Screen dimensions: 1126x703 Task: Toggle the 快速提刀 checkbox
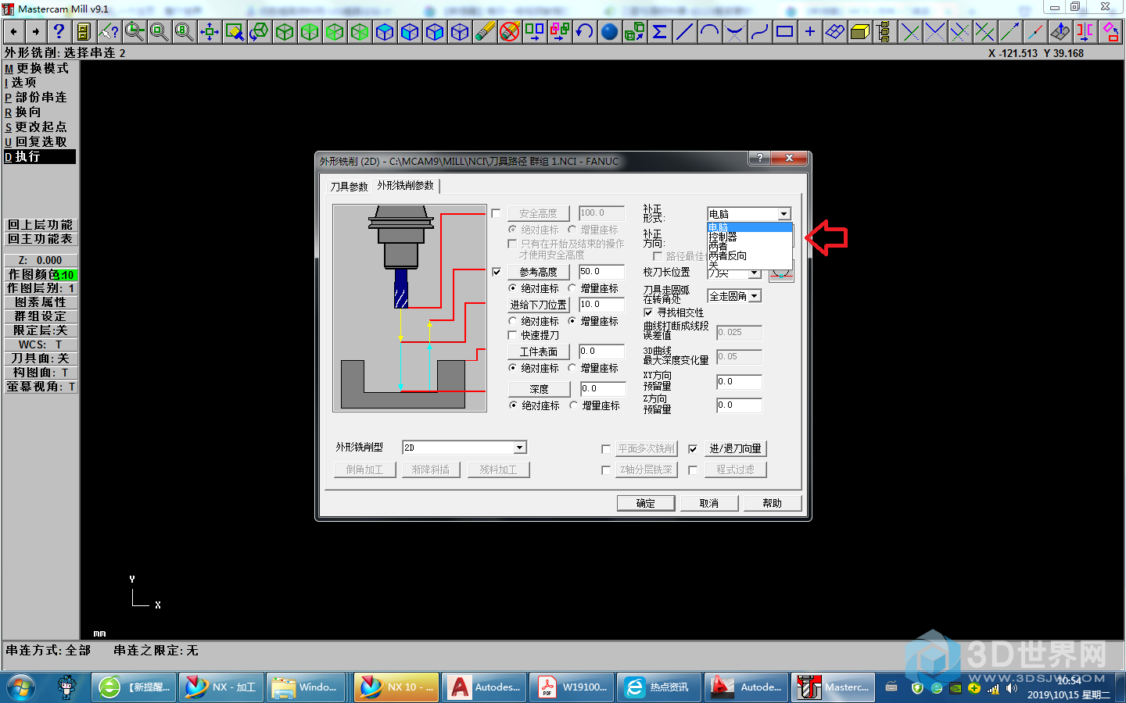(x=513, y=335)
